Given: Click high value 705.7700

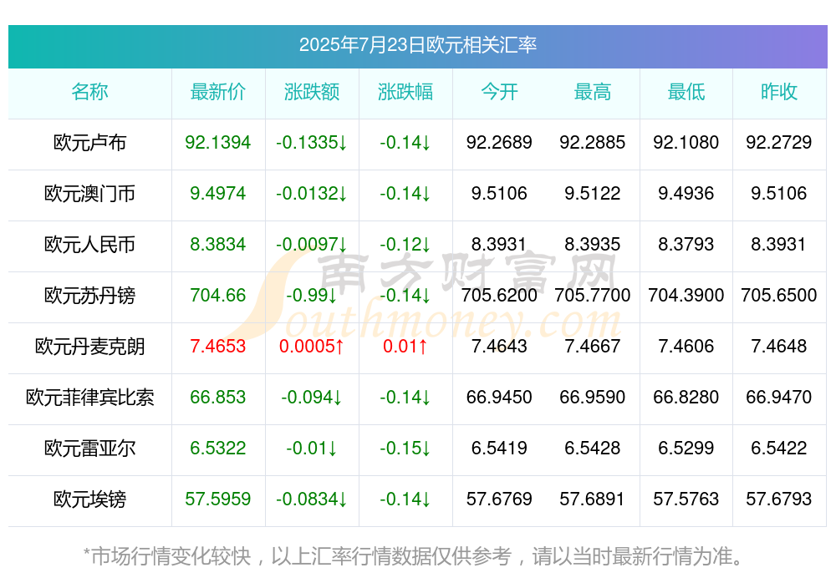Looking at the screenshot, I should (593, 295).
